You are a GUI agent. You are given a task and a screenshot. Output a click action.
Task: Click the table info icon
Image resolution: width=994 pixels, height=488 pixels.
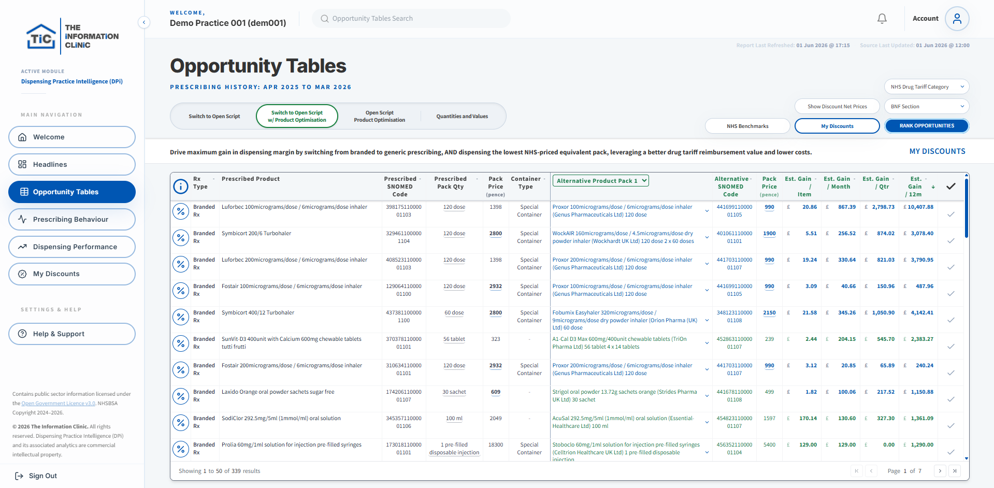coord(181,186)
